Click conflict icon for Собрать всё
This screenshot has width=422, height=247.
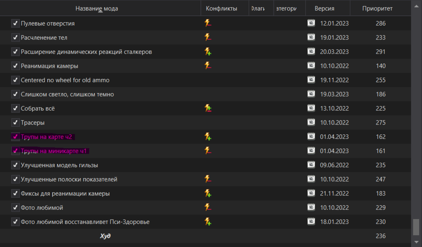pos(208,109)
